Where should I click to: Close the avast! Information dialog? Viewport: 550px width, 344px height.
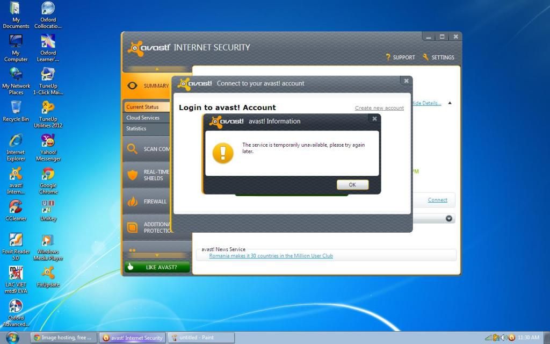click(374, 119)
